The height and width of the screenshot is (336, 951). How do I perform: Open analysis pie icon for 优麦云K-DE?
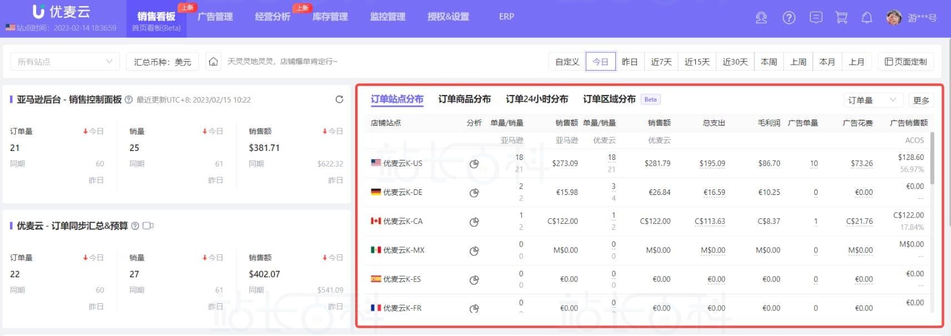pyautogui.click(x=474, y=193)
